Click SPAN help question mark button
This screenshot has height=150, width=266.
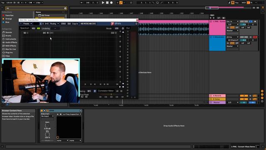pos(21,24)
